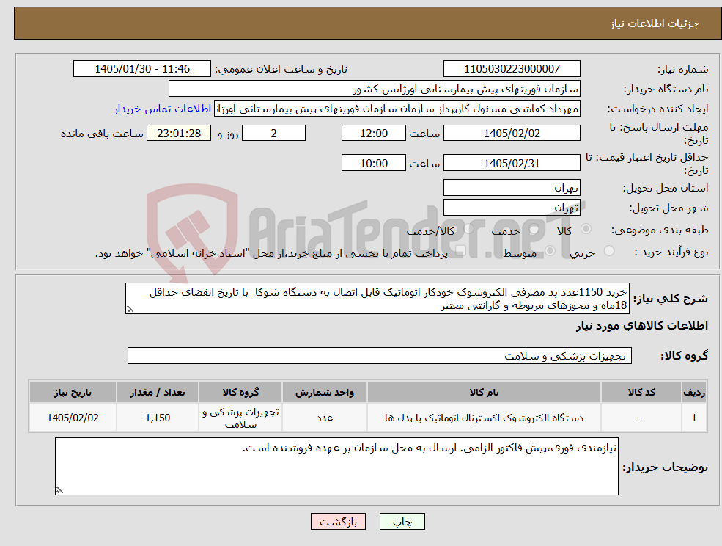
Task: Click the نام کالا column header
Action: (484, 392)
